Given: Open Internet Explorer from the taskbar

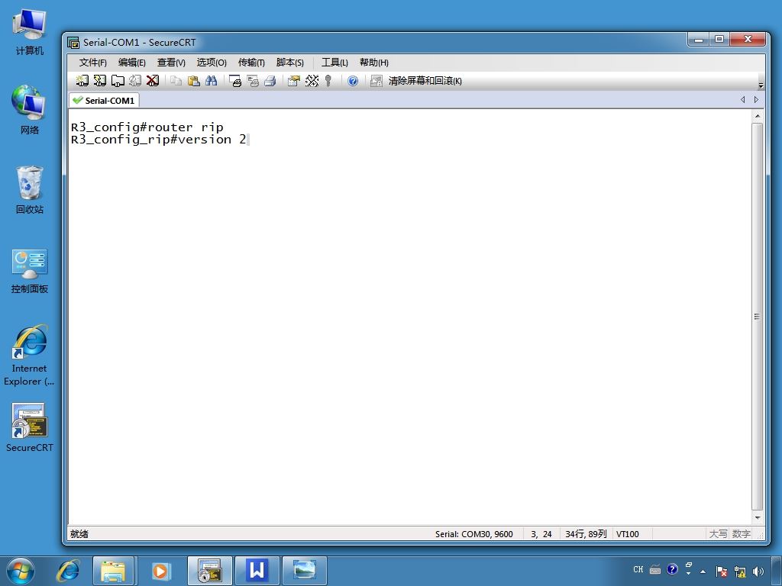Looking at the screenshot, I should (68, 571).
